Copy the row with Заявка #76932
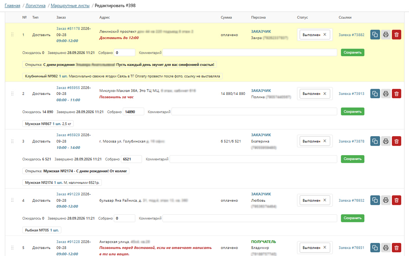Viewport: 409px width, 256px height. tap(375, 200)
